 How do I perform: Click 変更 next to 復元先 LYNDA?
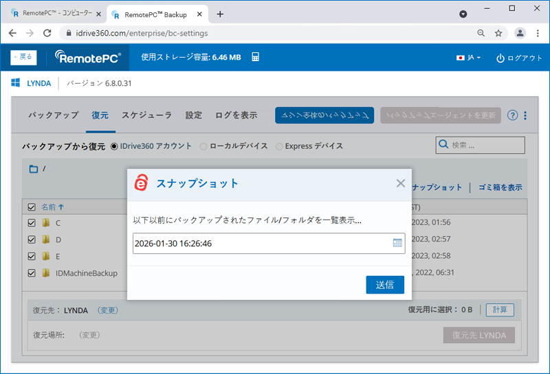point(108,310)
